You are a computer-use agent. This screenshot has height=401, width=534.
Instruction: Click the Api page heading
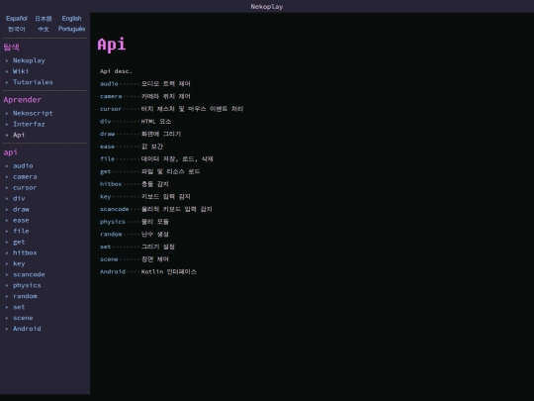tap(112, 45)
